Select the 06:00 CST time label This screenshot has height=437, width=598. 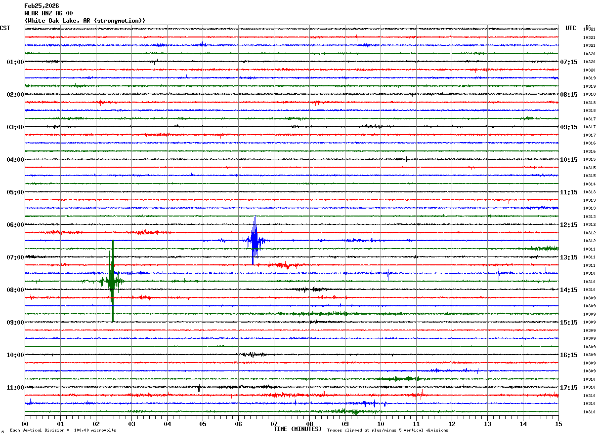(15, 225)
